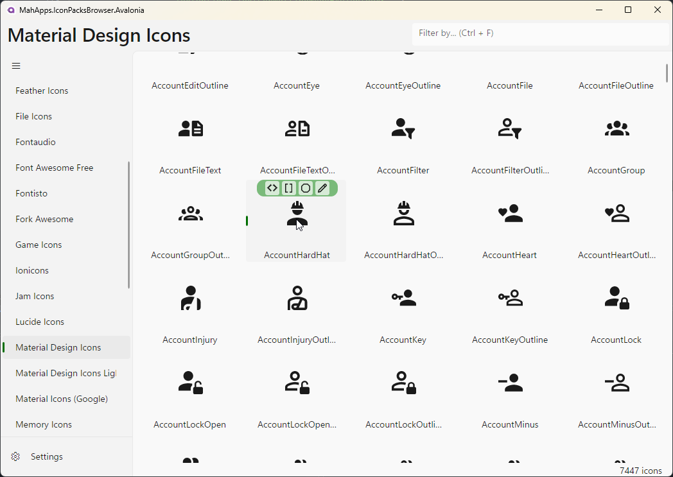The image size is (673, 477).
Task: Click the Material Design Icons page heading
Action: pos(99,35)
